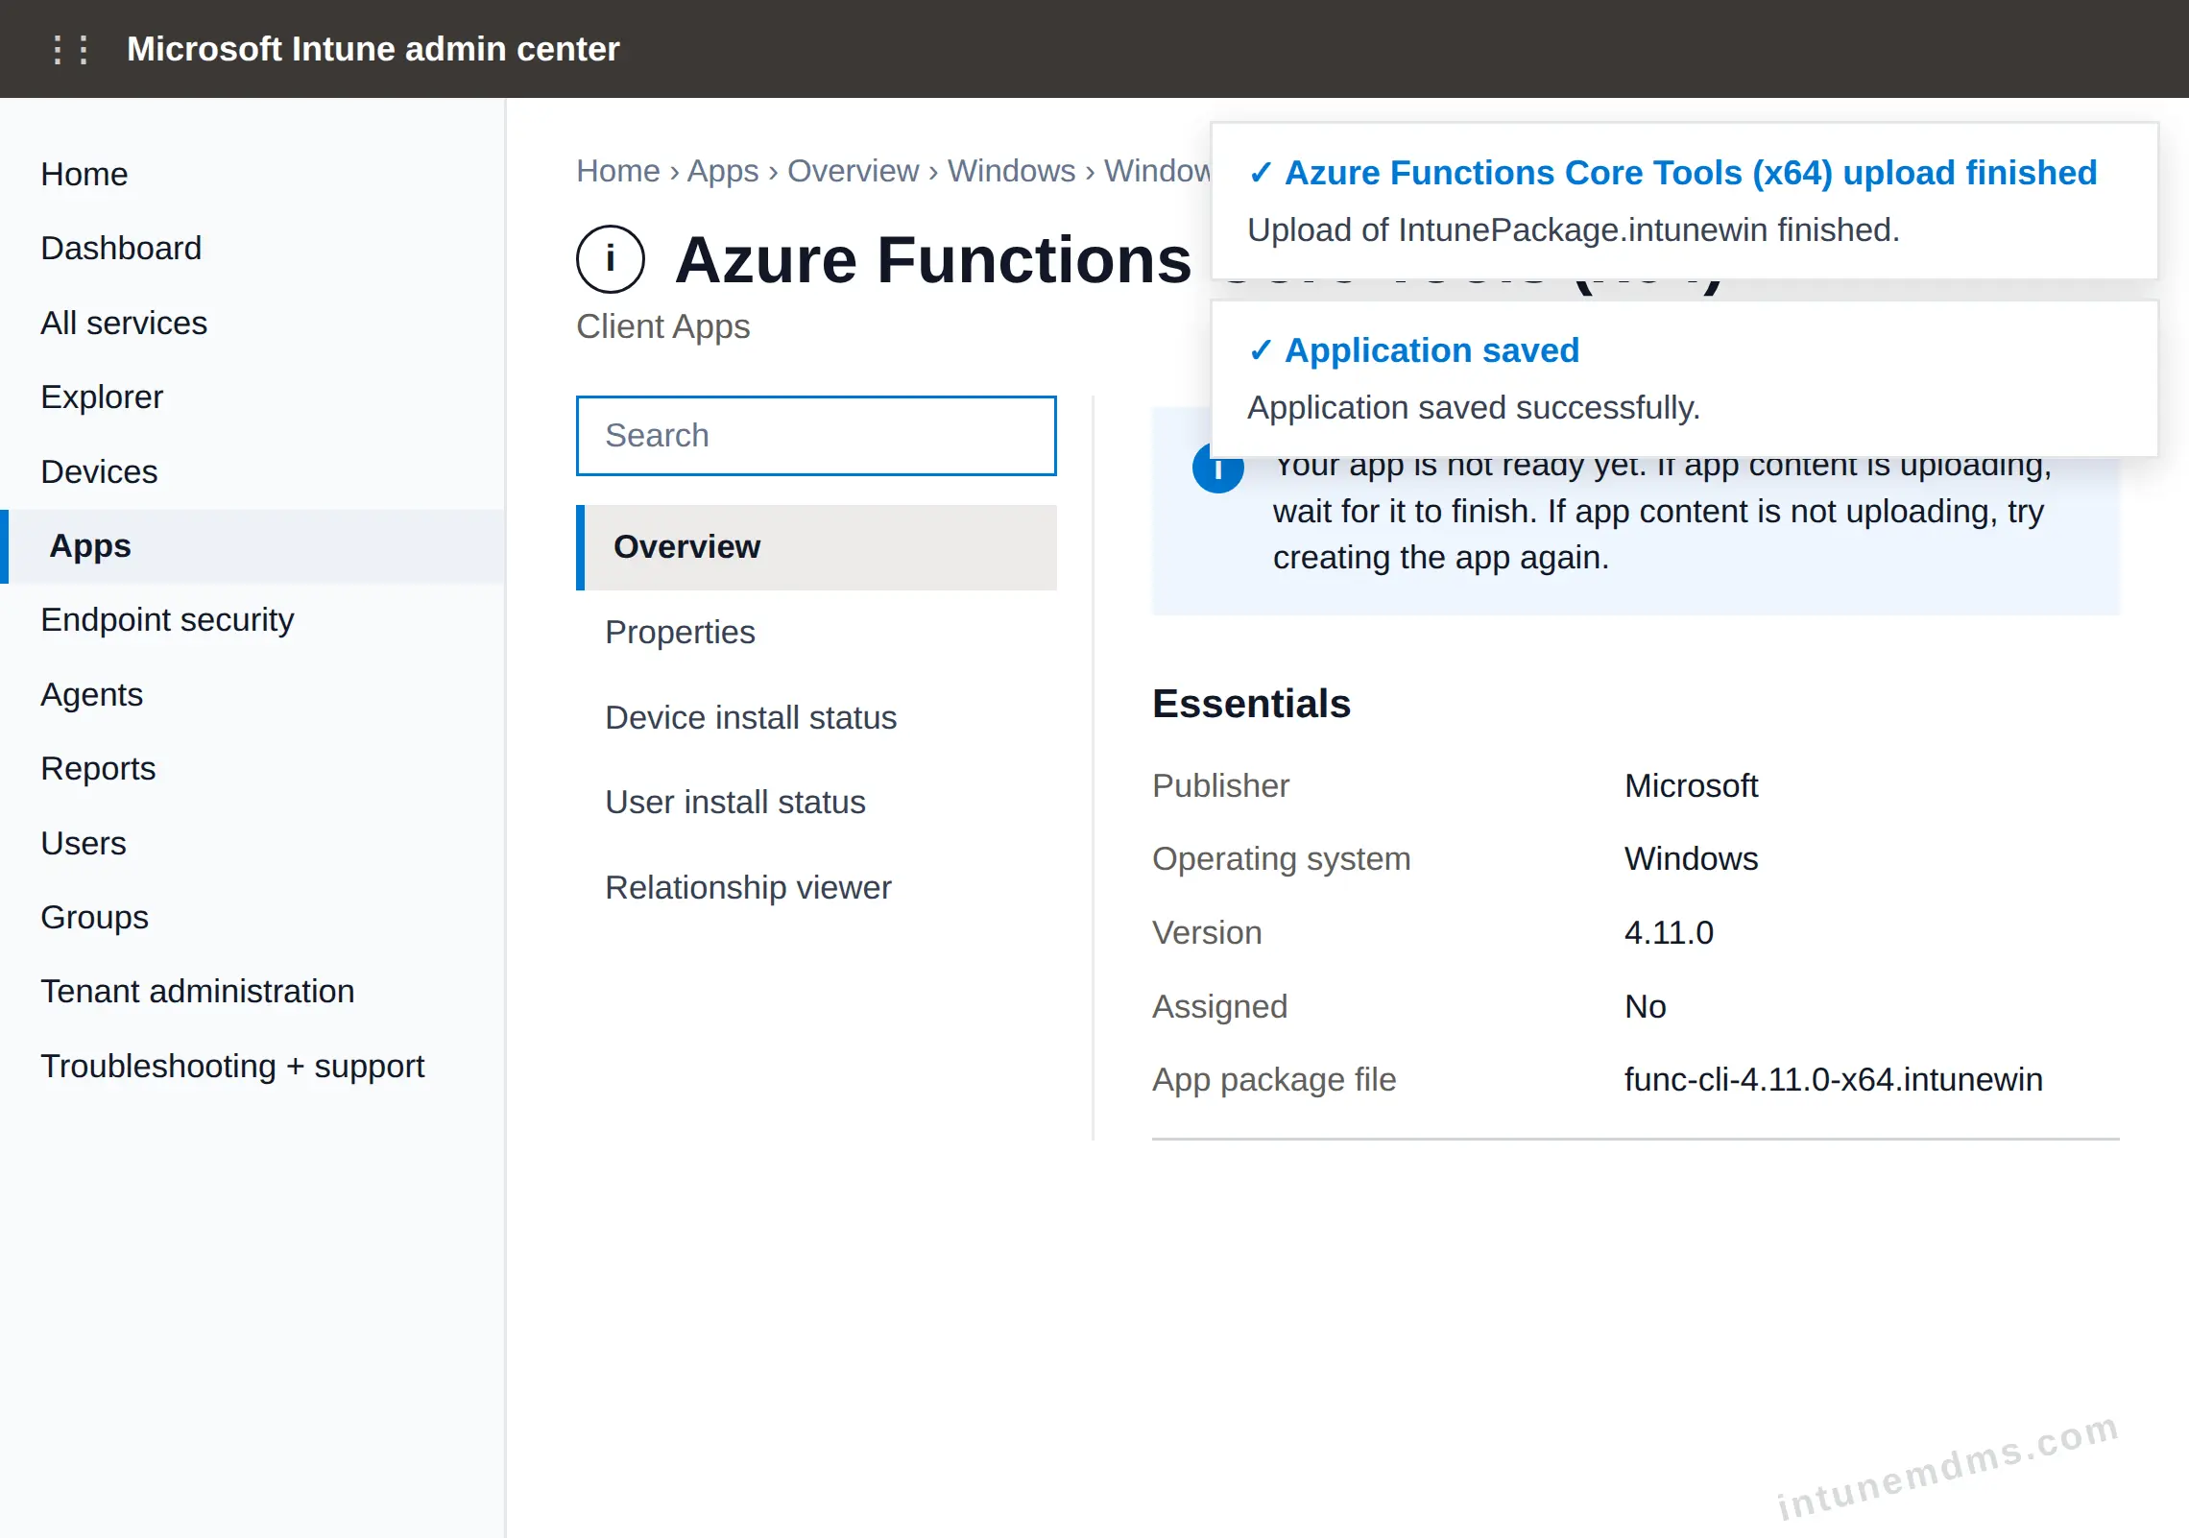Open the Windows breadcrumb link
Viewport: 2189px width, 1538px height.
click(1011, 171)
